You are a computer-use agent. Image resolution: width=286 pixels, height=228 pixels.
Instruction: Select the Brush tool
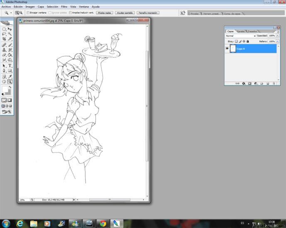coord(10,45)
